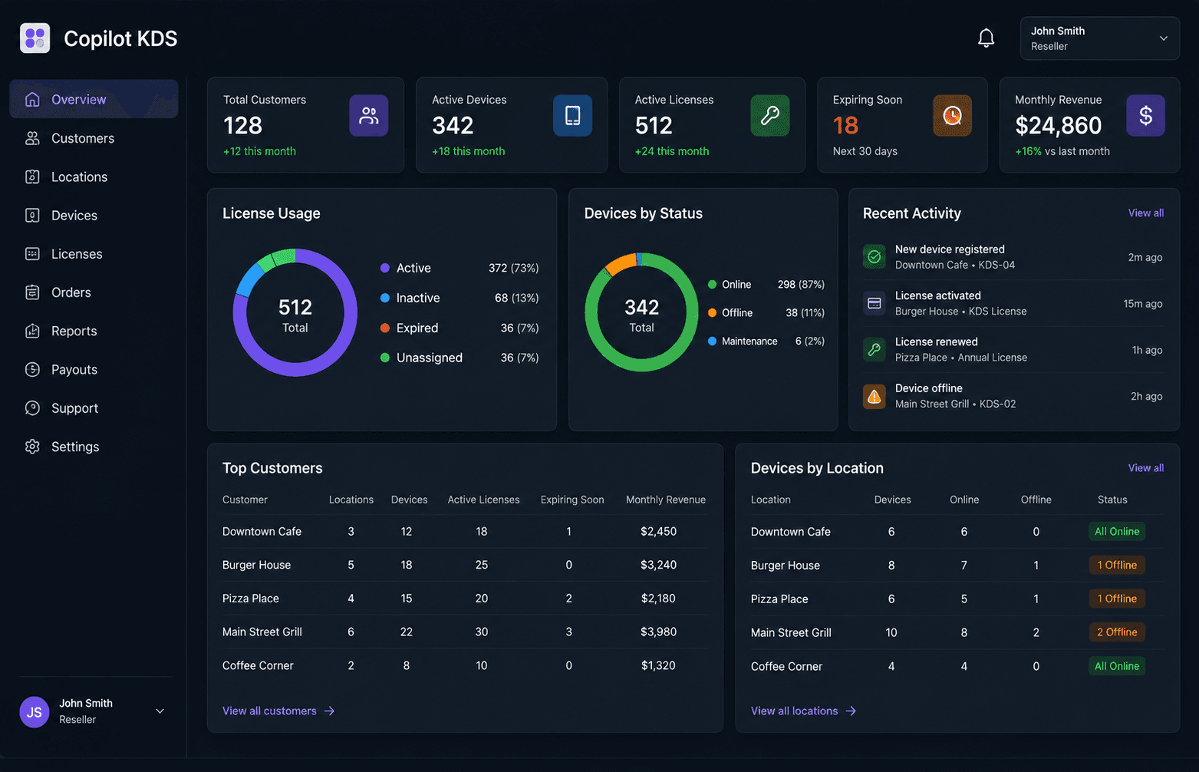Click the Customers people icon in sidebar
This screenshot has width=1199, height=772.
[x=32, y=138]
